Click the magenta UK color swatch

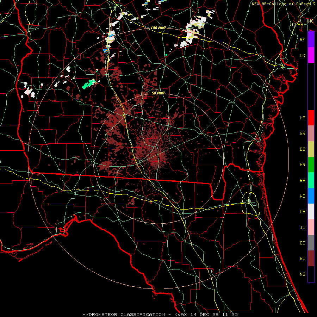point(311,55)
